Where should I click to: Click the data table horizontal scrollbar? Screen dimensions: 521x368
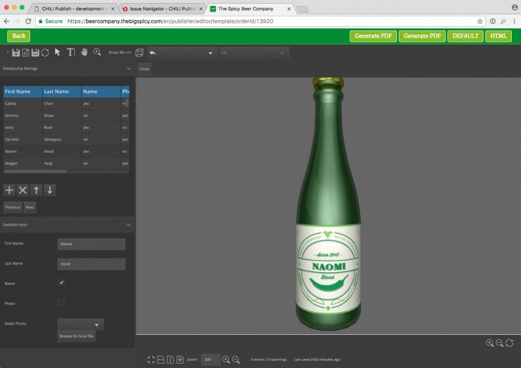pyautogui.click(x=35, y=172)
